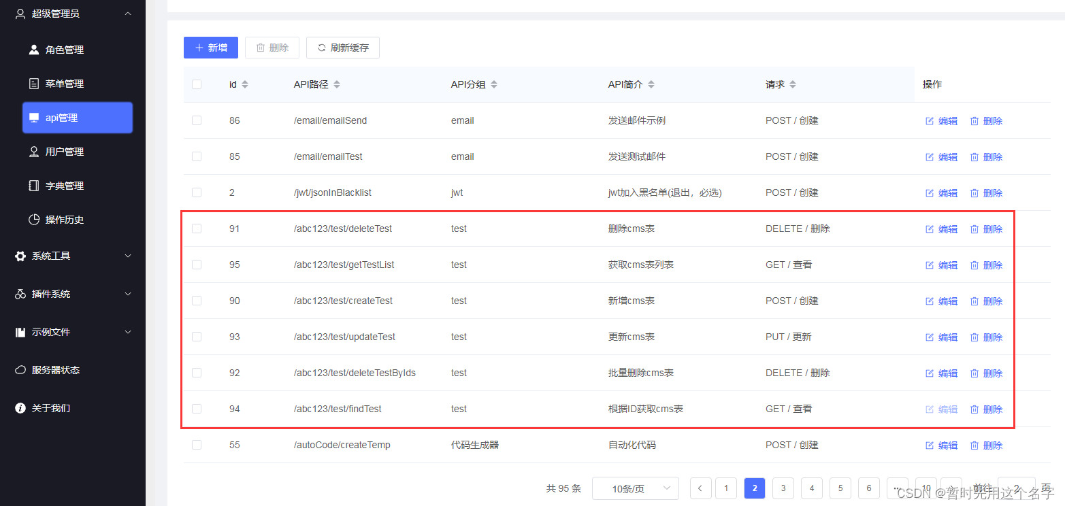Delete the jsonInBlacklist row

point(986,193)
